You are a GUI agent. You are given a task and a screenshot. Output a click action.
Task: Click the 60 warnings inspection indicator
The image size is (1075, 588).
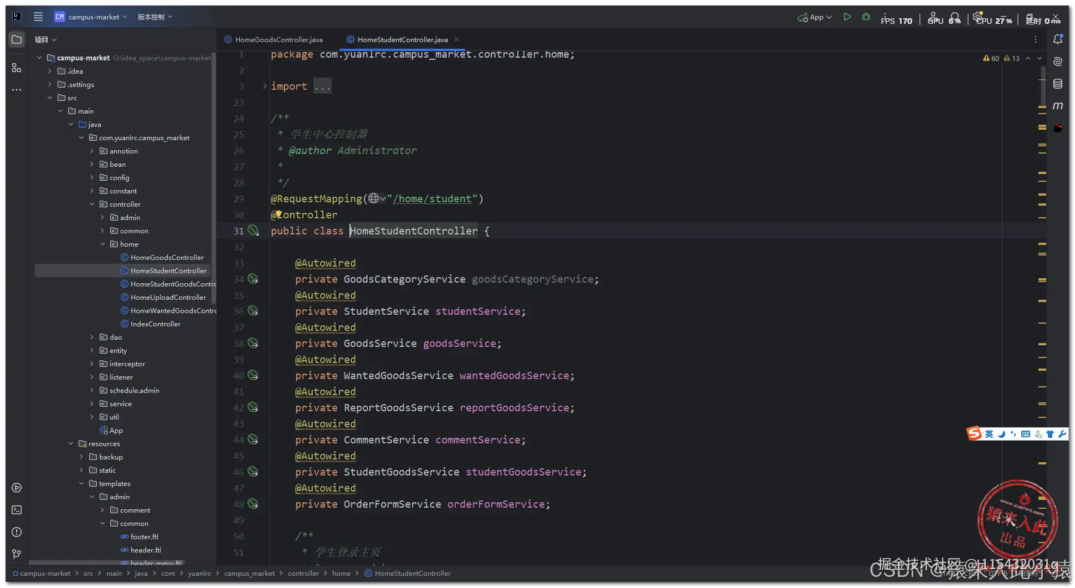pyautogui.click(x=991, y=58)
